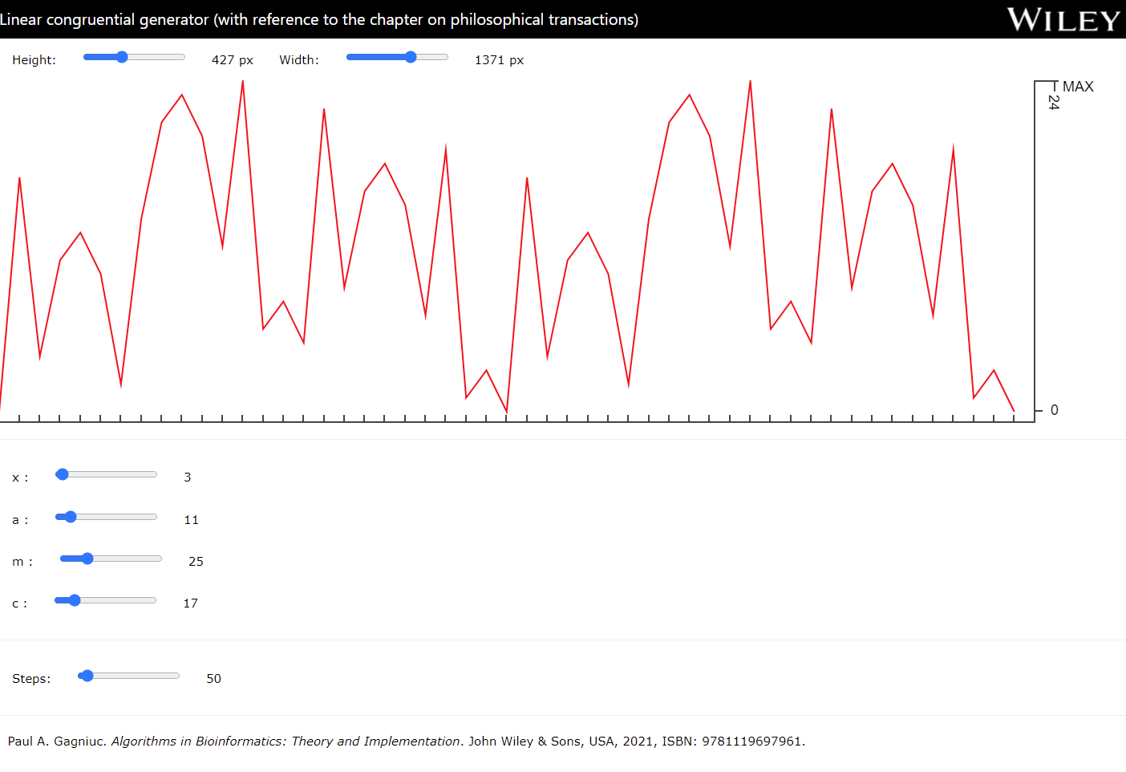This screenshot has height=772, width=1126.
Task: Click the WILEY logo
Action: [x=1062, y=19]
